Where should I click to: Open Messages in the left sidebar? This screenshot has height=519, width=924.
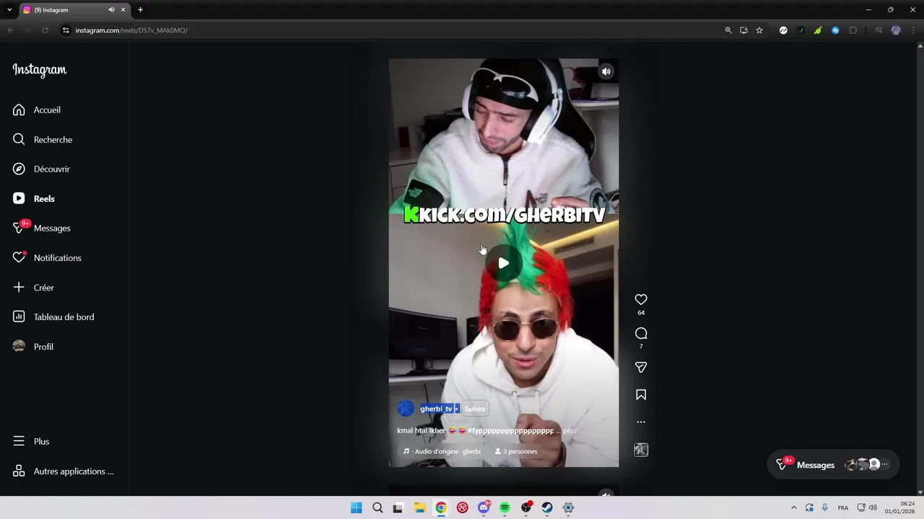tap(42, 228)
